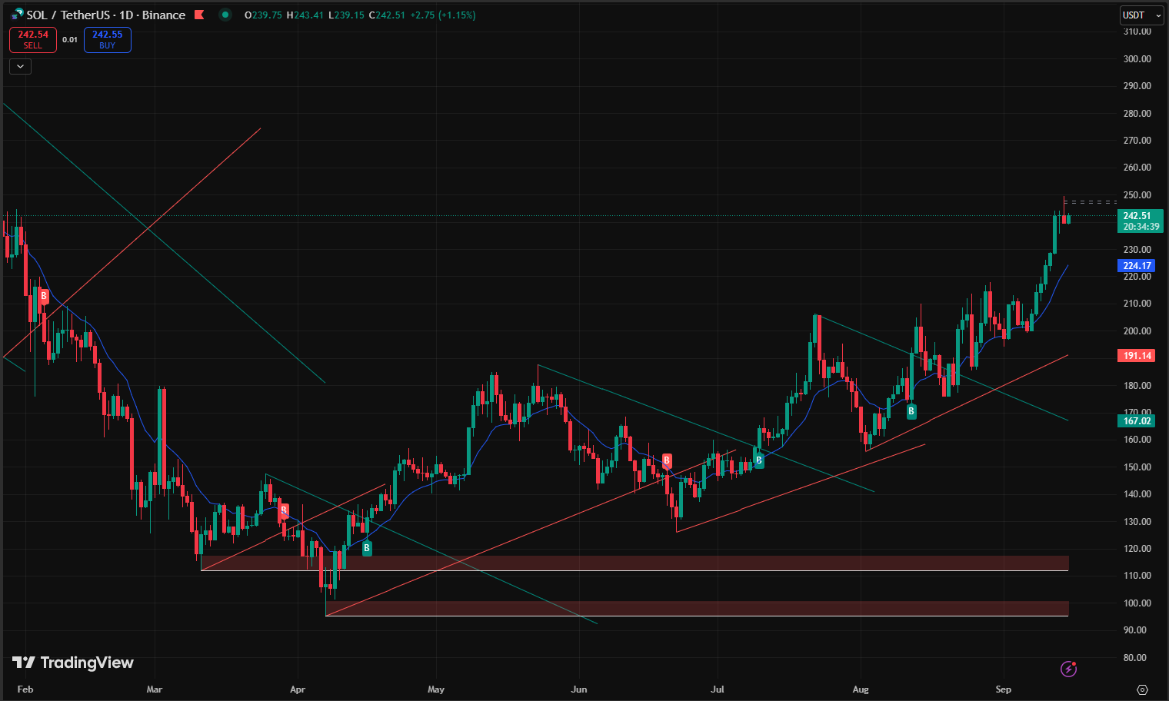Screen dimensions: 1169x701
Task: Click the red B marker in late June
Action: point(667,460)
